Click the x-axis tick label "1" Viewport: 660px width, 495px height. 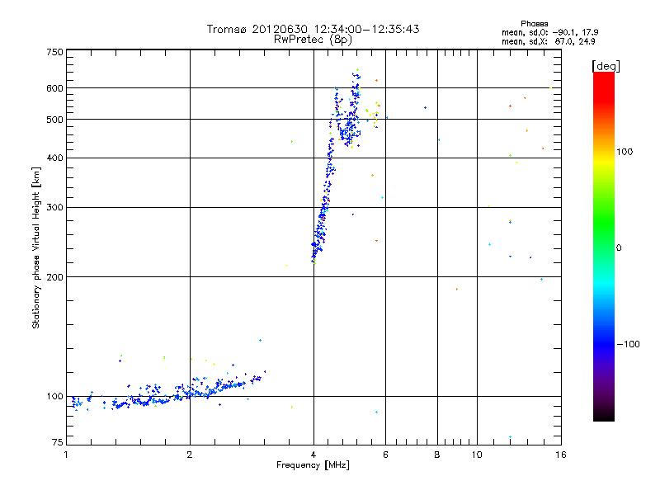coord(66,455)
